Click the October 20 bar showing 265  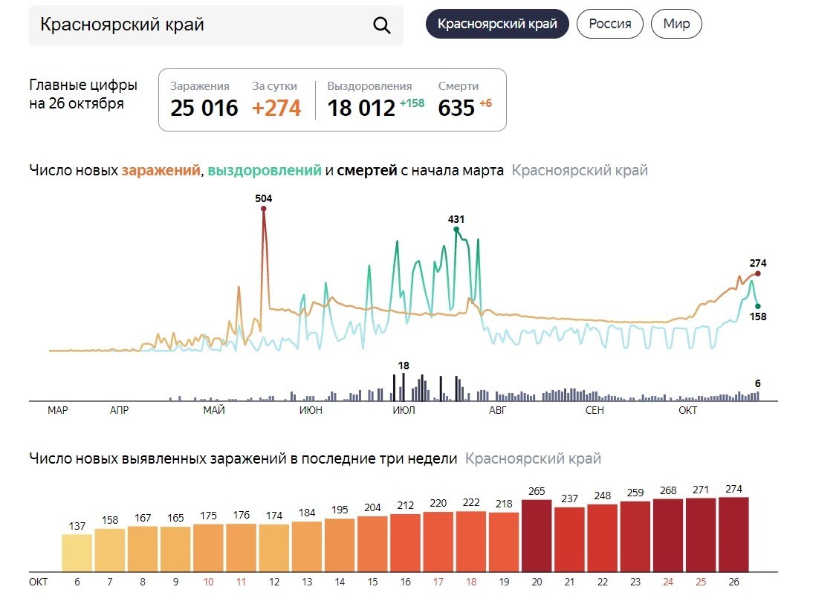[537, 535]
